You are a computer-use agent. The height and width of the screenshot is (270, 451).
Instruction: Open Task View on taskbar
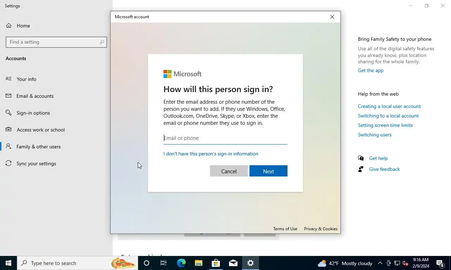[x=163, y=263]
